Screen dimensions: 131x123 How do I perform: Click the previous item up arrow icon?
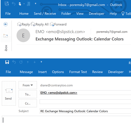[28, 62]
